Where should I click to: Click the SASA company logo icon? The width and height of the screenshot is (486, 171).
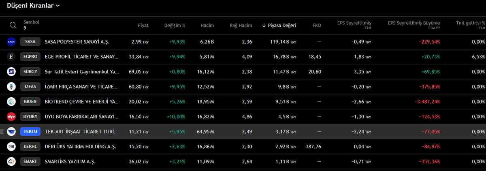click(x=11, y=42)
